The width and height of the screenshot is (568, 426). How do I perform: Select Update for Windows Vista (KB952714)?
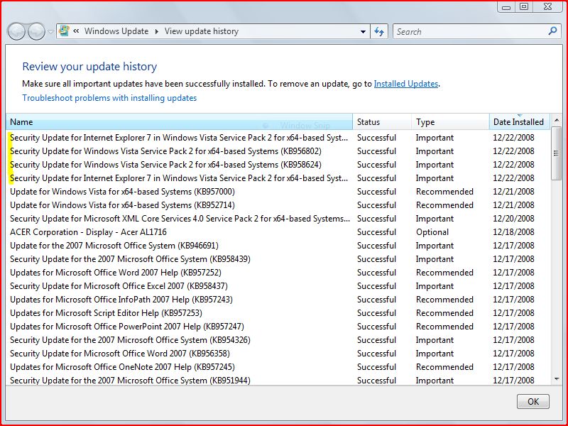[x=278, y=205]
